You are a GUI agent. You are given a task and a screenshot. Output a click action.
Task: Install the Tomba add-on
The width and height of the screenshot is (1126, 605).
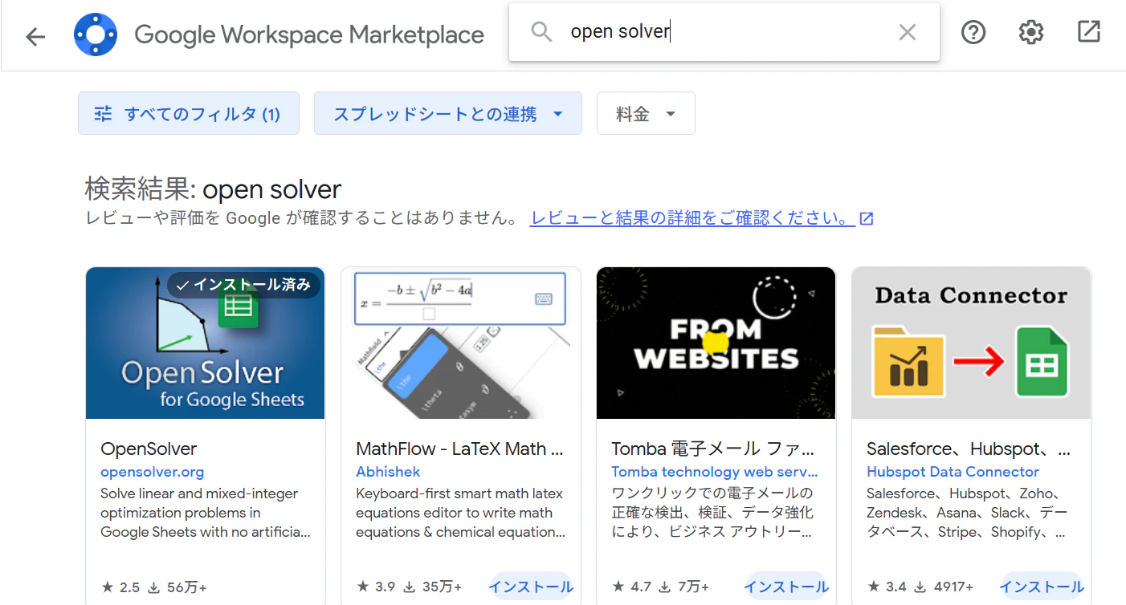(787, 587)
